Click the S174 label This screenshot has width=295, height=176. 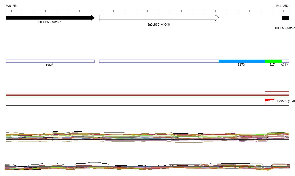[273, 65]
